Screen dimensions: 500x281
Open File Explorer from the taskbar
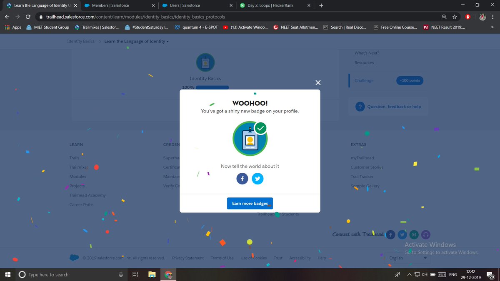click(x=152, y=274)
